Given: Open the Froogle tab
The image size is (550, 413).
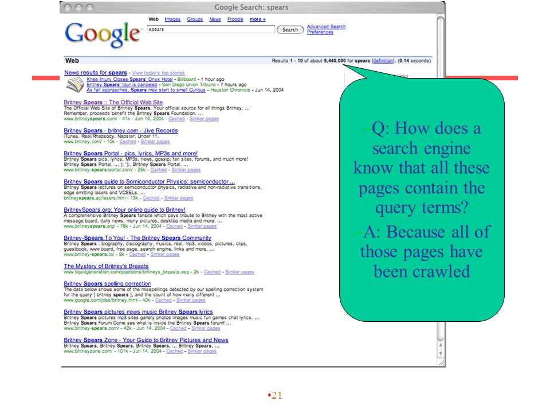Looking at the screenshot, I should coord(235,20).
